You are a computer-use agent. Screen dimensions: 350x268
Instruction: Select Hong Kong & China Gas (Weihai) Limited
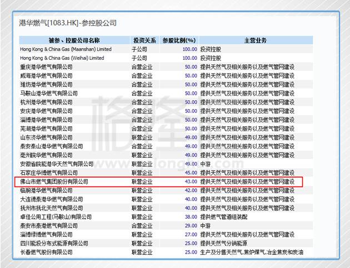tap(62, 58)
